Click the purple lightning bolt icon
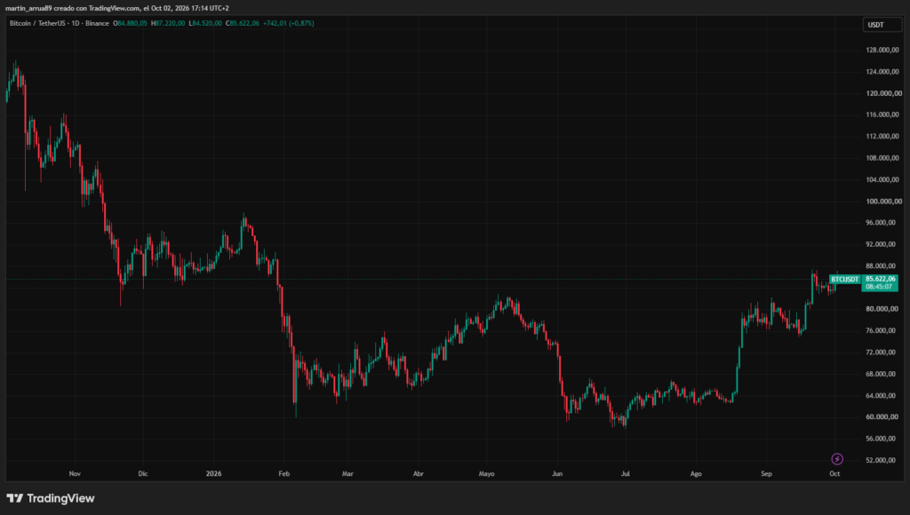 (837, 459)
